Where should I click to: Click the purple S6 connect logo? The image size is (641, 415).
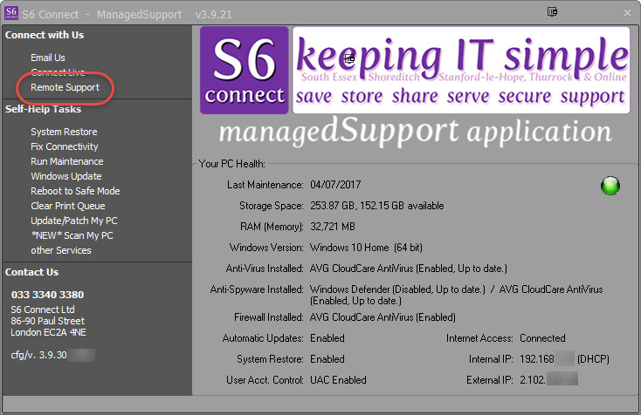244,71
